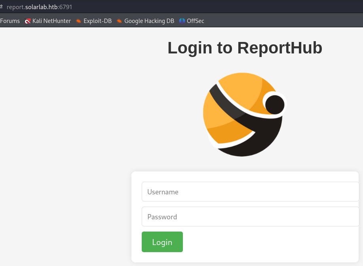Open the OffSec bookmark
The height and width of the screenshot is (266, 363).
[x=192, y=21]
